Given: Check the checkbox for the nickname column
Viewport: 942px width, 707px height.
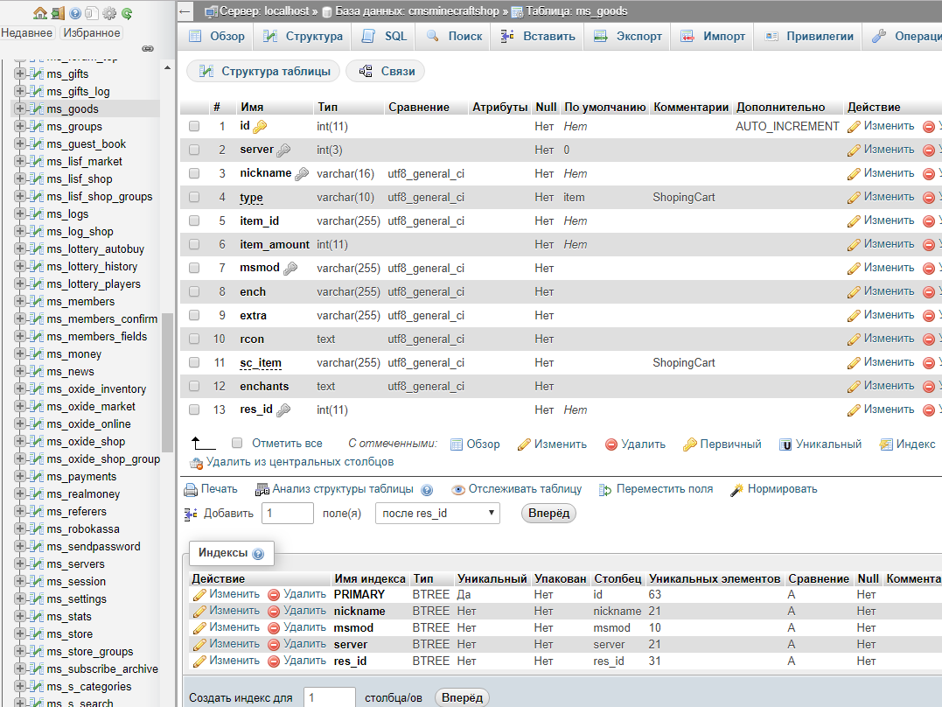Looking at the screenshot, I should (x=194, y=173).
